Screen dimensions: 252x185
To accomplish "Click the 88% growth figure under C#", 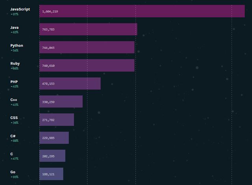I will [15, 141].
